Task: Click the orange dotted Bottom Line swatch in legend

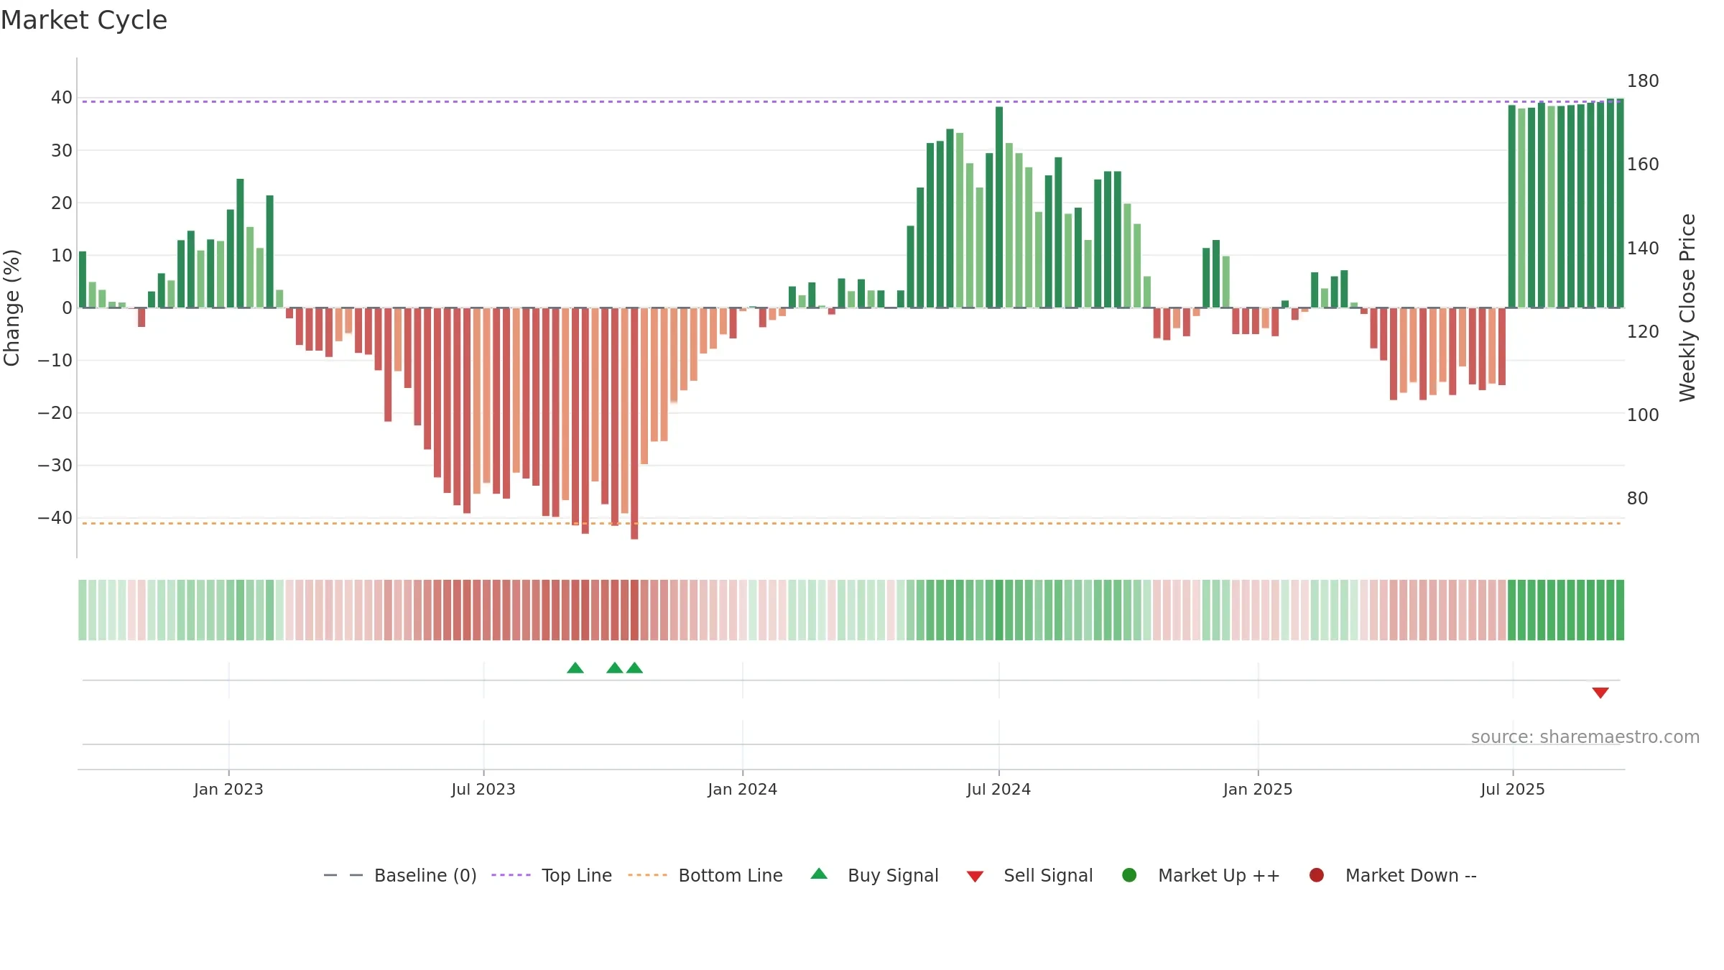Action: click(x=647, y=875)
